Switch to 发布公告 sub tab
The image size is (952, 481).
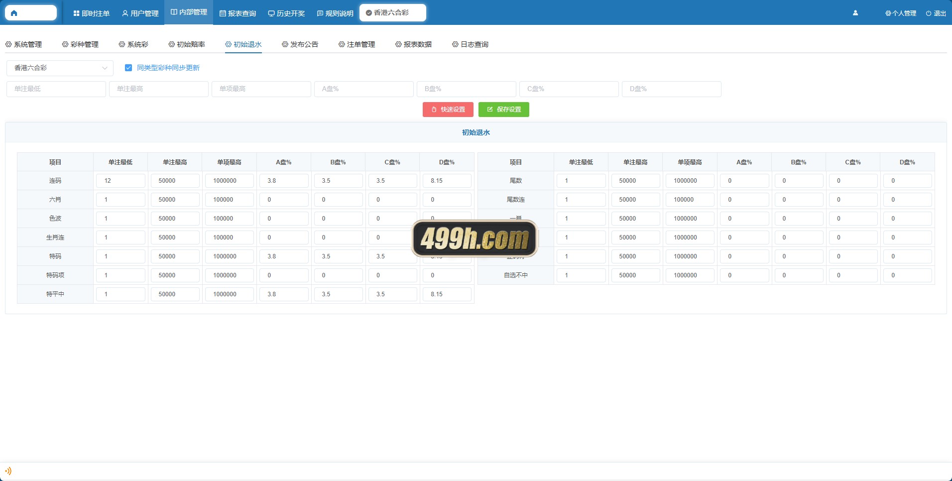300,44
